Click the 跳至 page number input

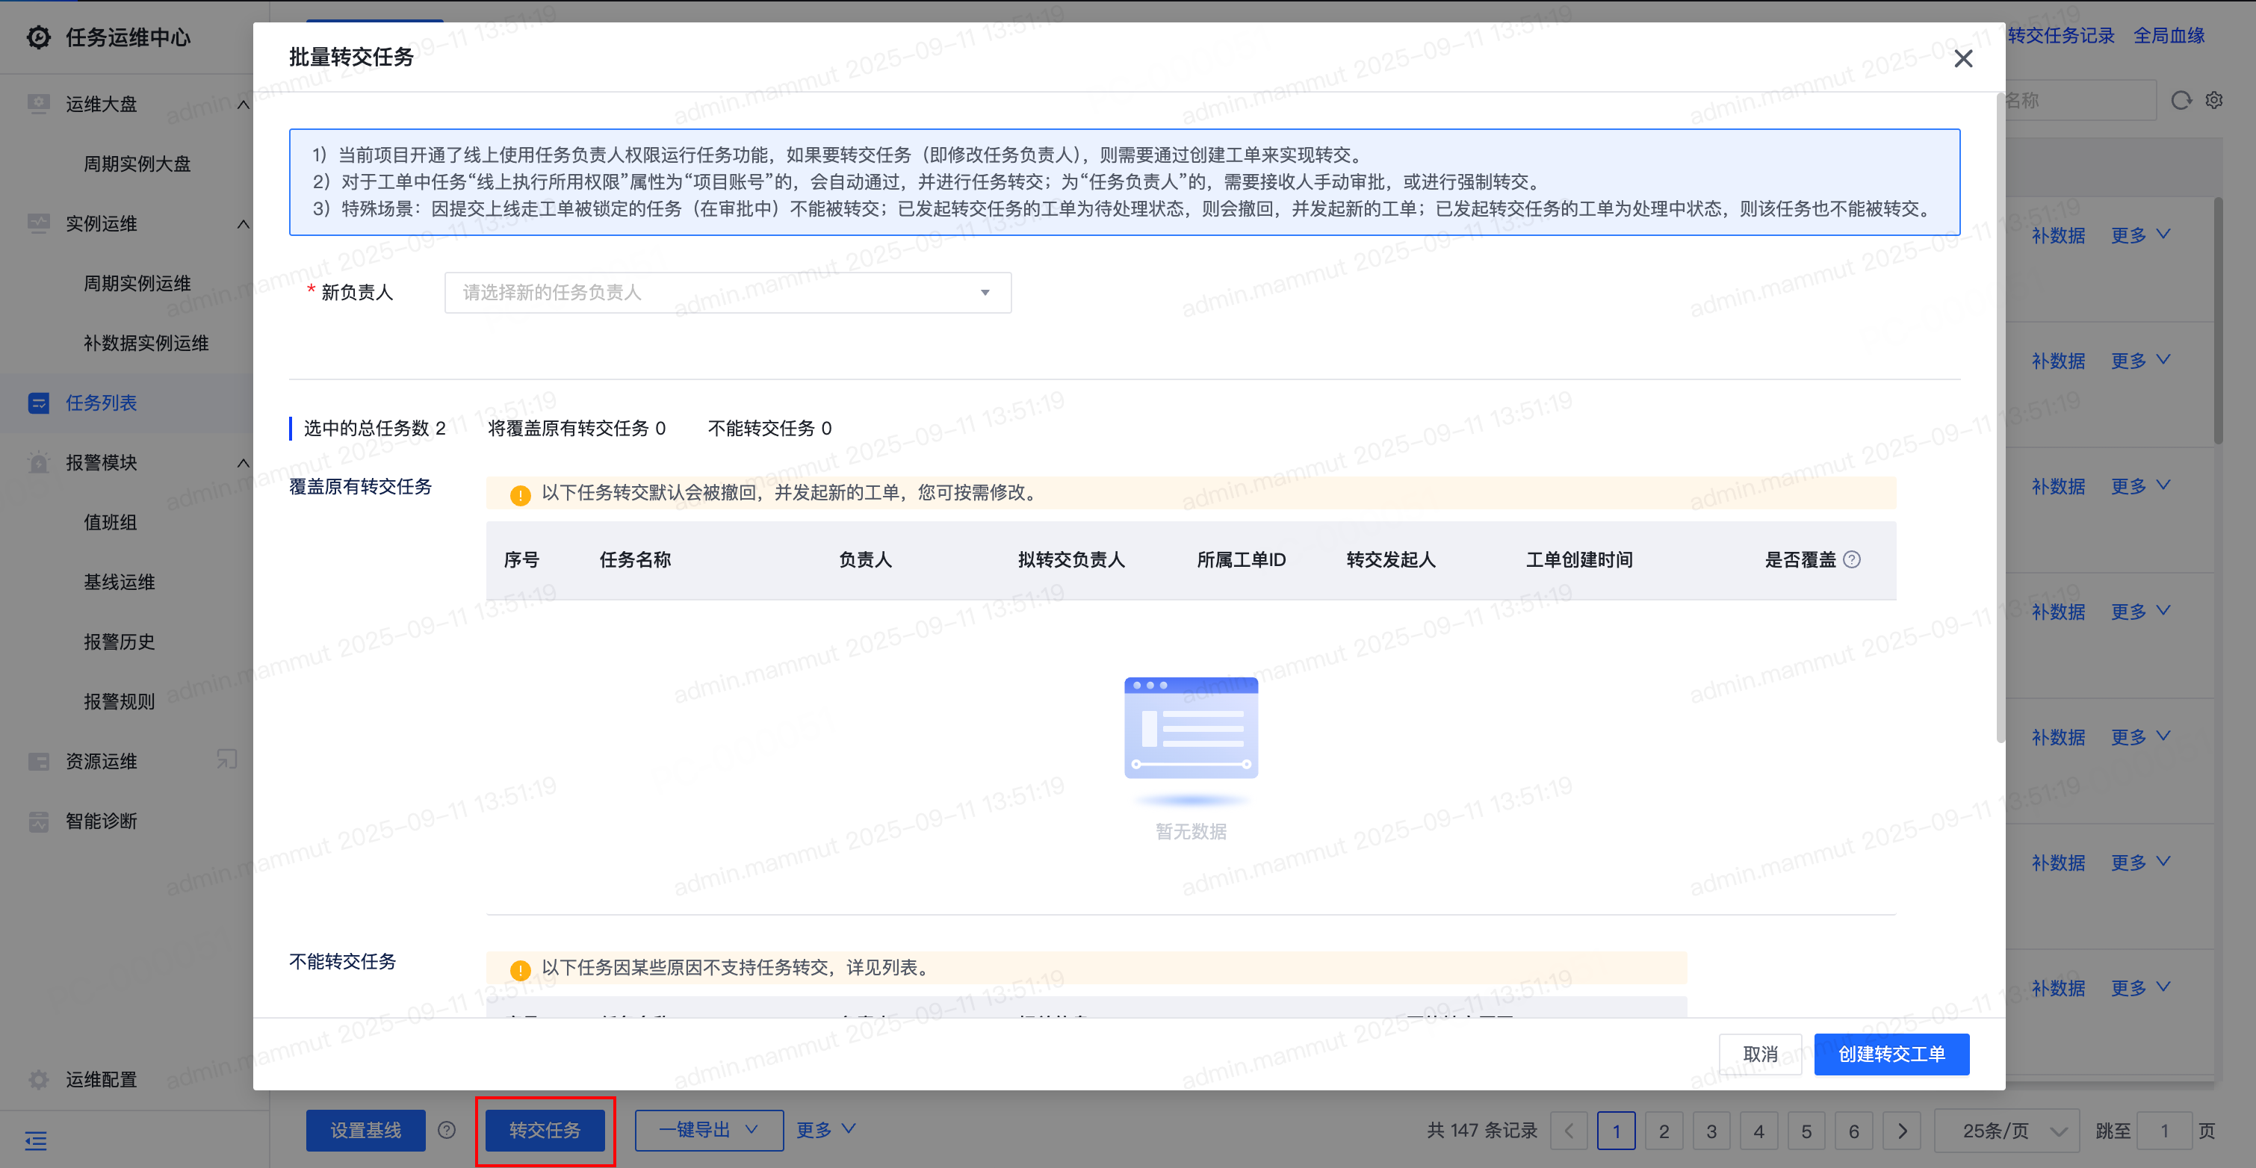click(x=2163, y=1131)
